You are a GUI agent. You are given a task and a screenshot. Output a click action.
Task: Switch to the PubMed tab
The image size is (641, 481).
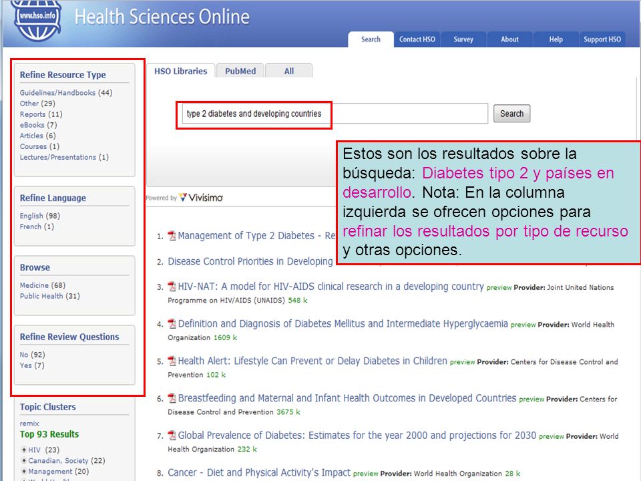[x=240, y=71]
